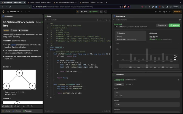
Task: Open the layout grid icon
Action: click(156, 12)
